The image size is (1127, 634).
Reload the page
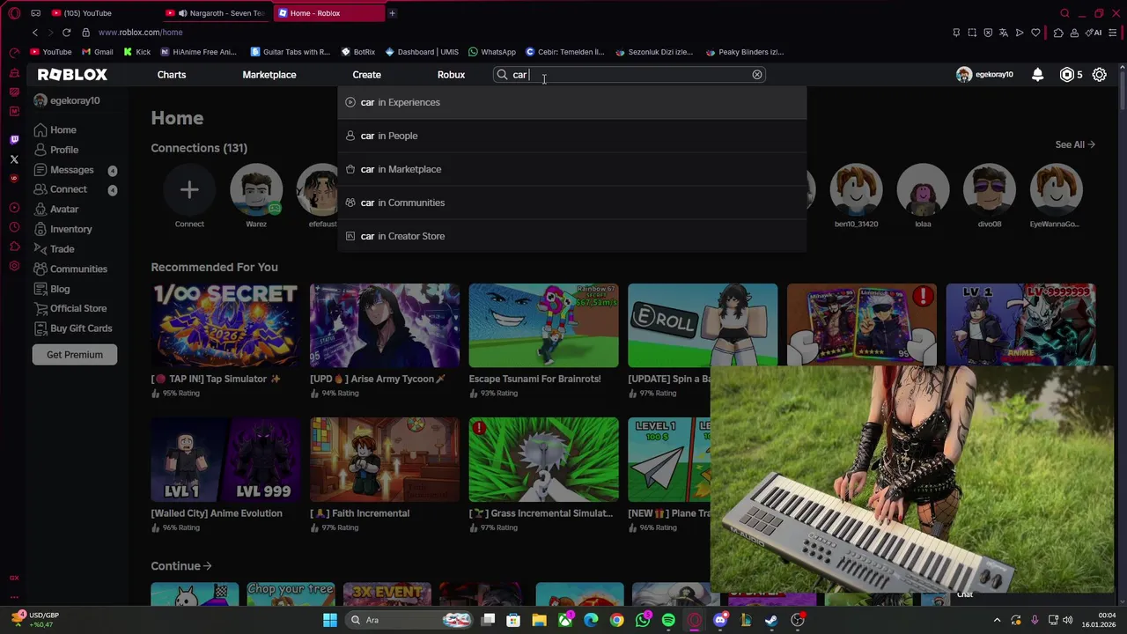(66, 33)
